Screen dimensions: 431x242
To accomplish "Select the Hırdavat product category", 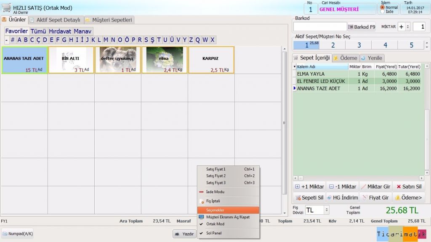I will point(60,31).
